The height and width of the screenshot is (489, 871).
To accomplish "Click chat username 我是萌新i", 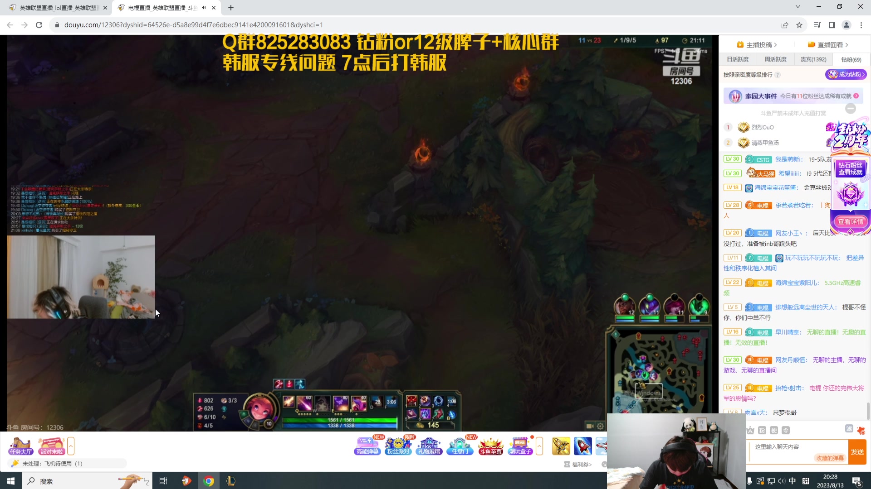I will [x=788, y=159].
